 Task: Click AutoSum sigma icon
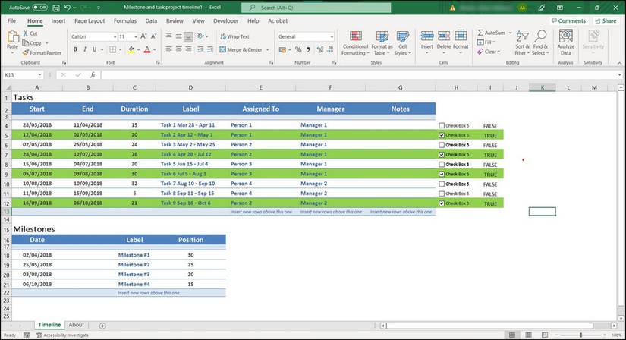pyautogui.click(x=480, y=33)
